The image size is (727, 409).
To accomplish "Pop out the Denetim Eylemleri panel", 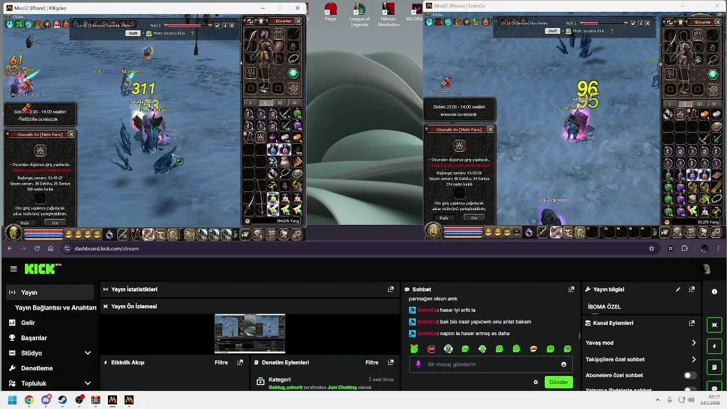I will pyautogui.click(x=391, y=362).
